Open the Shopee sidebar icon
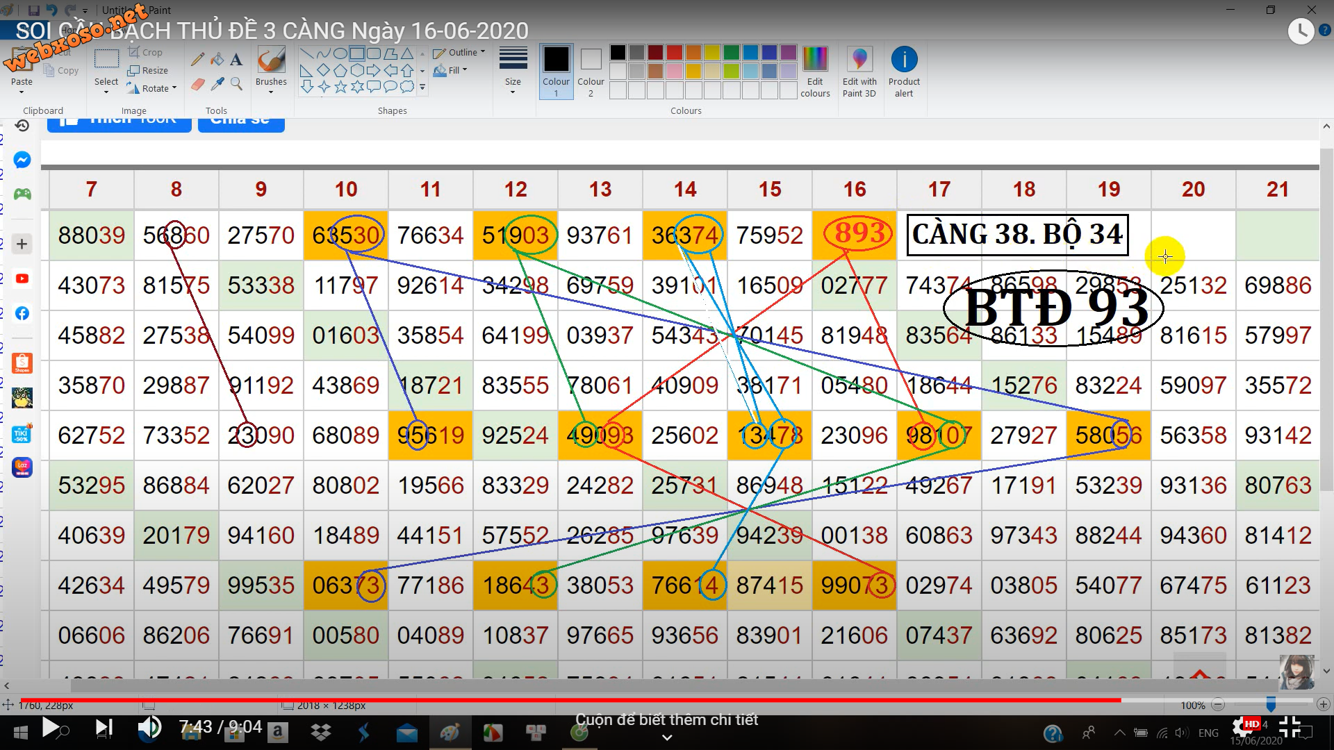The image size is (1334, 750). click(22, 362)
